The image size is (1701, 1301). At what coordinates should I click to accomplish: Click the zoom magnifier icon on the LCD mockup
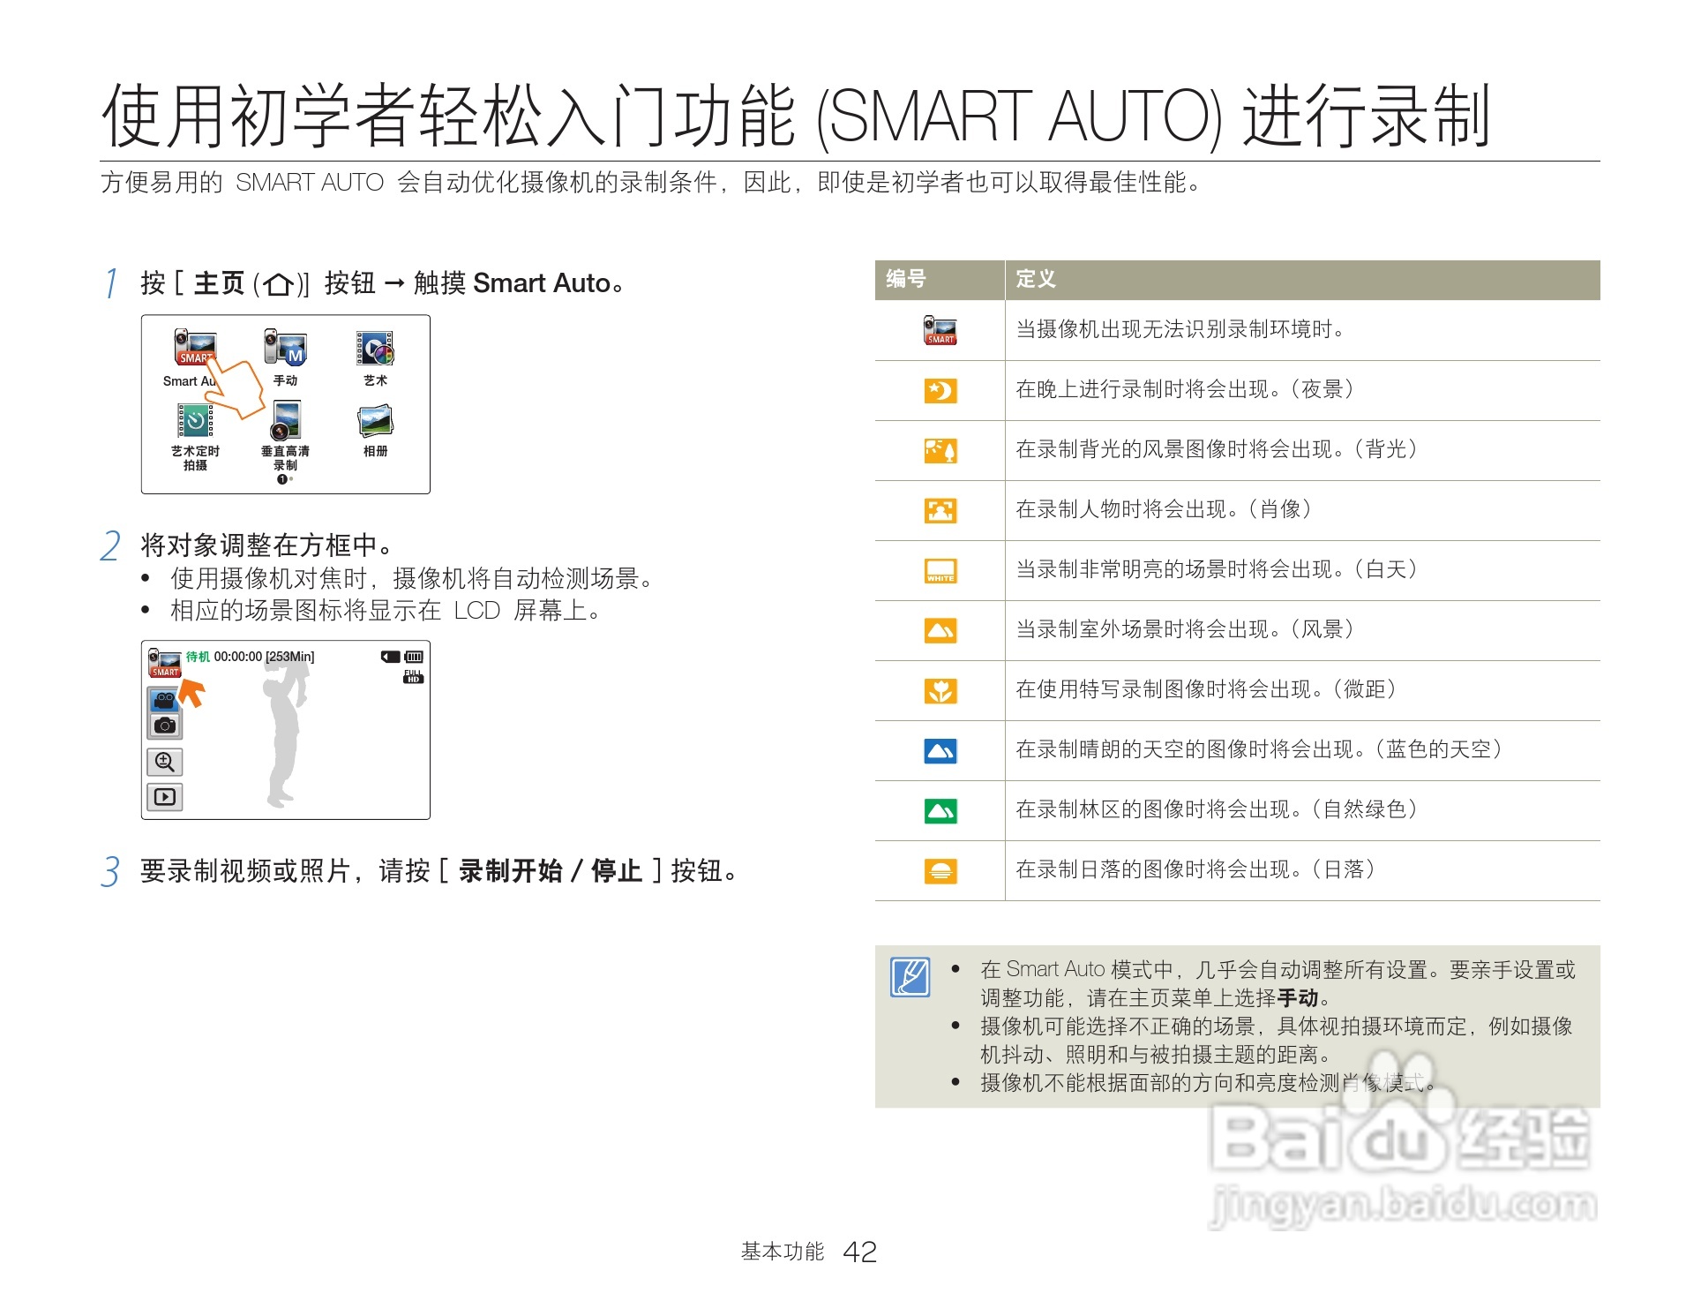coord(164,762)
